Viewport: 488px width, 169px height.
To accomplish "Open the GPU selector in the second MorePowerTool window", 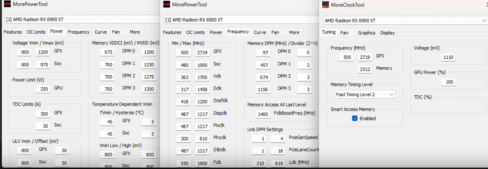I will point(241,20).
